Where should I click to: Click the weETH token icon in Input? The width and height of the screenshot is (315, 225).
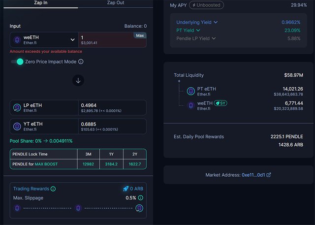coord(17,40)
